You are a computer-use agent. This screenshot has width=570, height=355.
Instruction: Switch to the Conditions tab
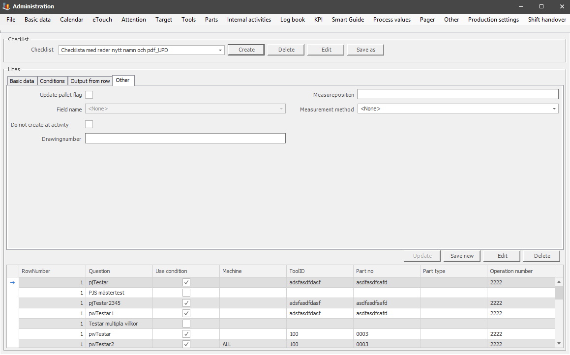click(52, 81)
